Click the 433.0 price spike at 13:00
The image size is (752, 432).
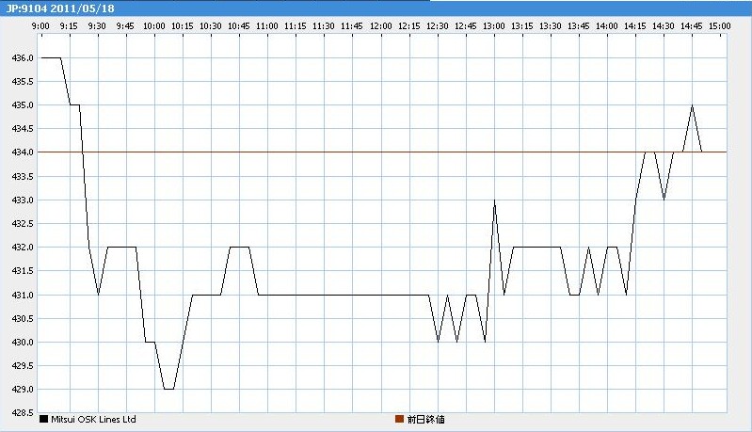click(494, 200)
